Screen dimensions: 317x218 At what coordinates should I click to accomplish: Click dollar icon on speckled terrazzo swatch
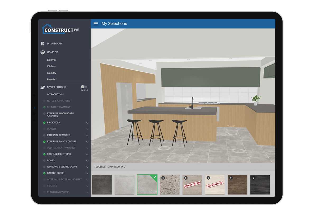click(163, 178)
